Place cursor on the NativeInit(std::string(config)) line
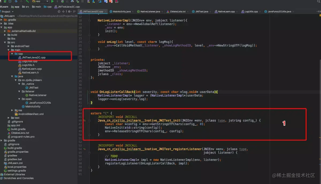The image size is (321, 184). [x=133, y=128]
